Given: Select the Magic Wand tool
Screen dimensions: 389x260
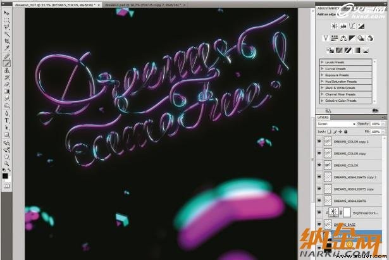Looking at the screenshot, I should click(7, 34).
